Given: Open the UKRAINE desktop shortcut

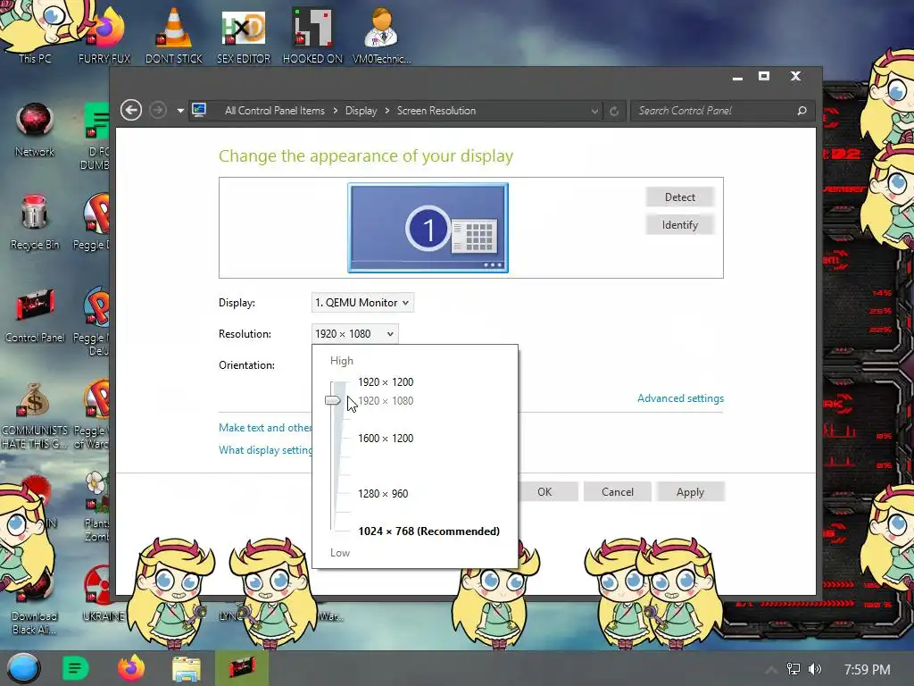Looking at the screenshot, I should coord(103,594).
